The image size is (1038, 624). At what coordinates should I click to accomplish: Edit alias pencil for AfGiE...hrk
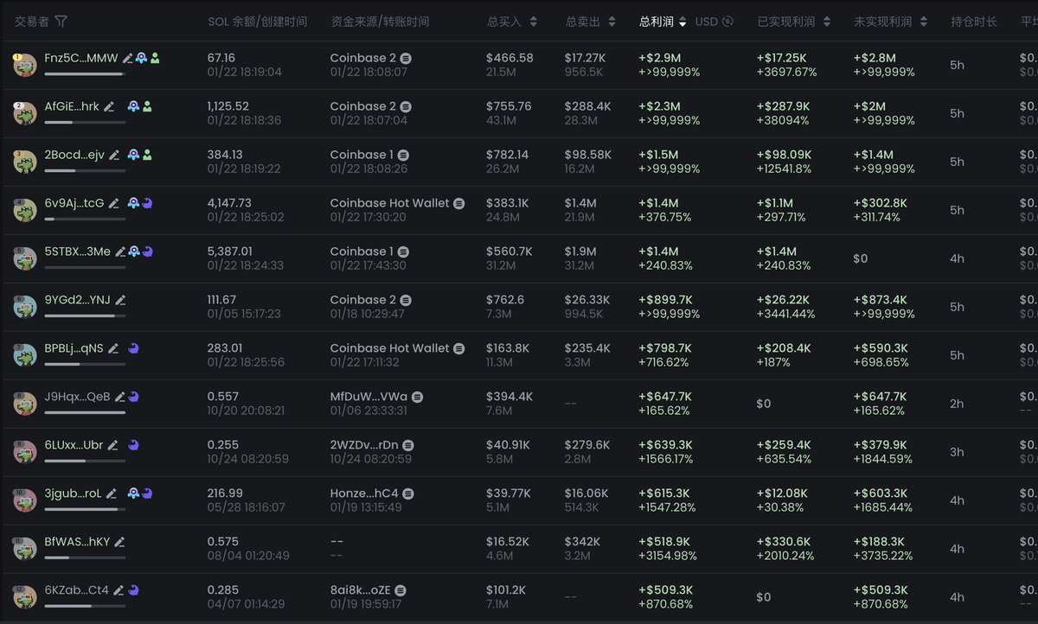[x=109, y=106]
